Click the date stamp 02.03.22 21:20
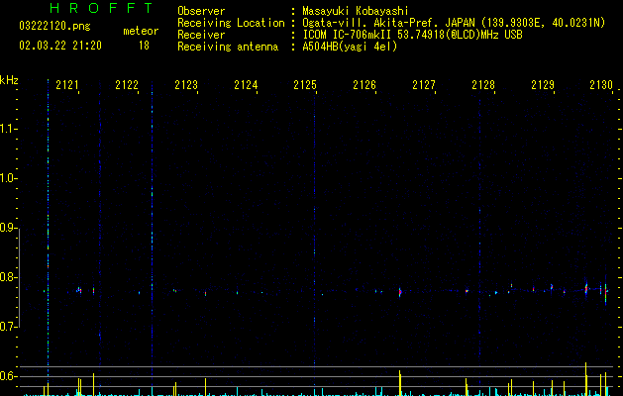Viewport: 623px width, 396px height. [60, 46]
